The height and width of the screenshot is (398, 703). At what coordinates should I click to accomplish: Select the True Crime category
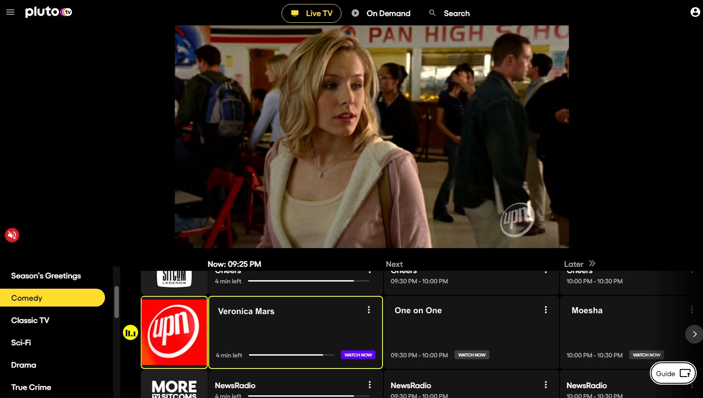pyautogui.click(x=31, y=387)
